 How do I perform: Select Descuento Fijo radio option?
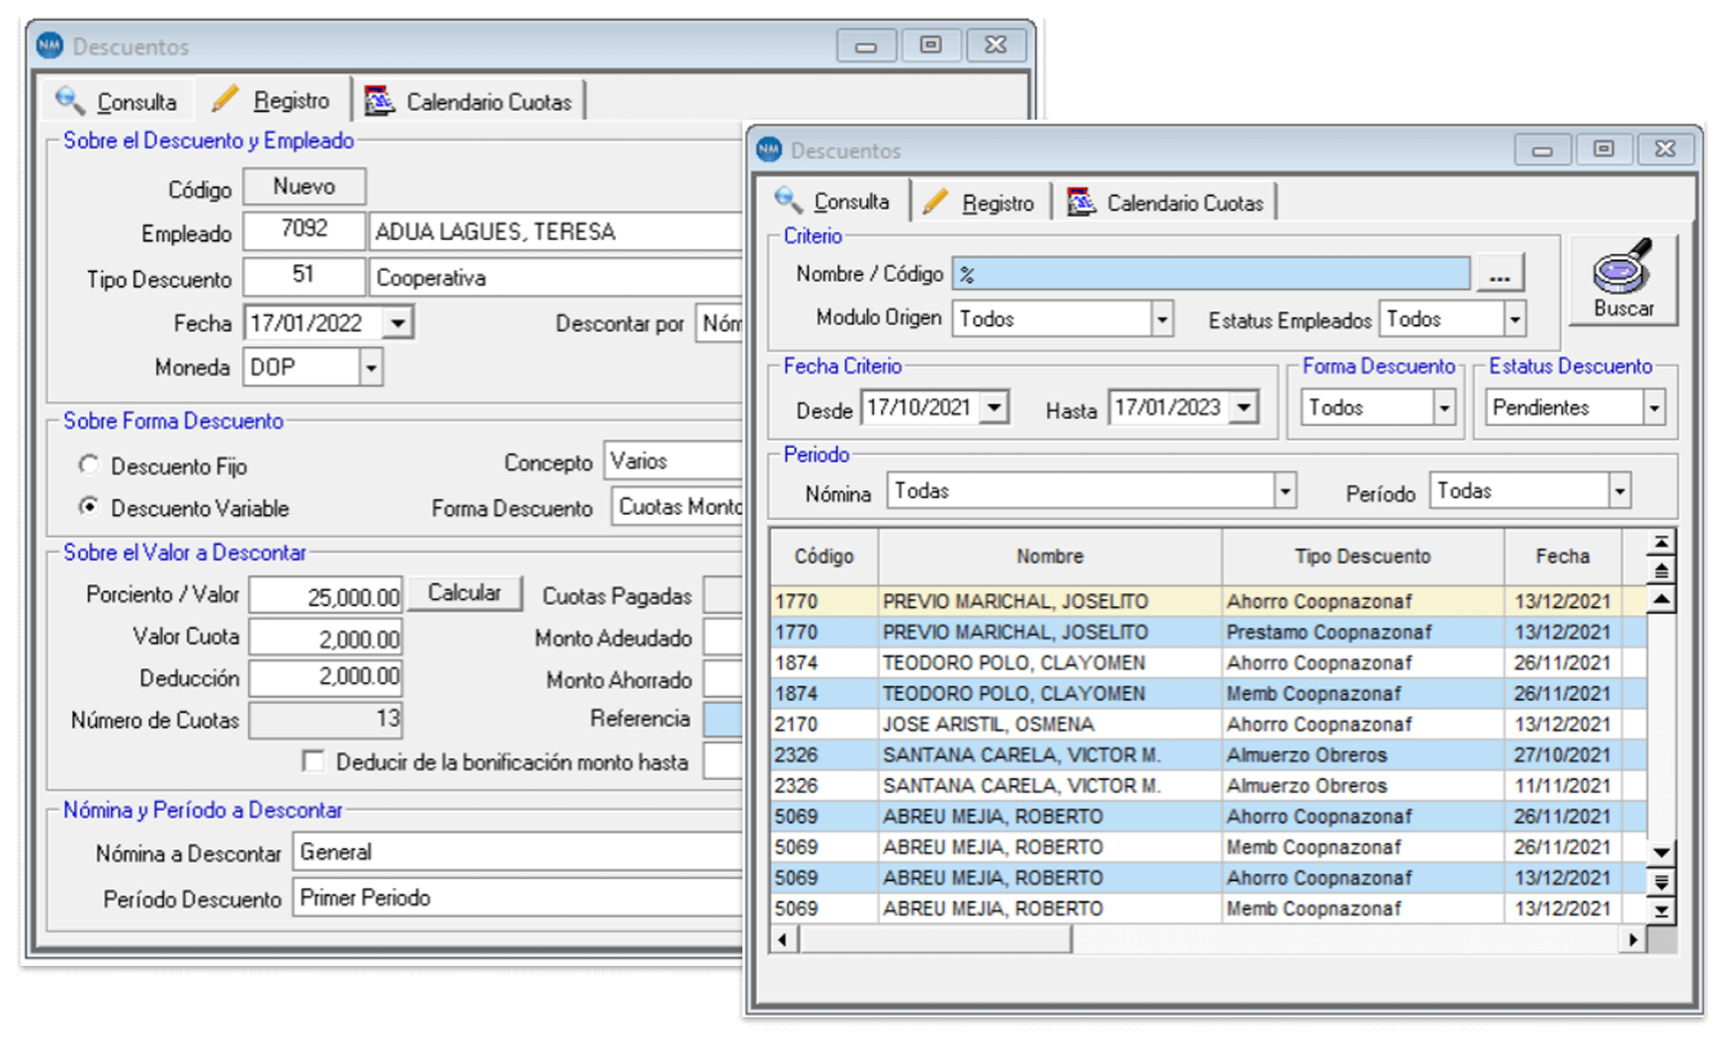[x=90, y=465]
